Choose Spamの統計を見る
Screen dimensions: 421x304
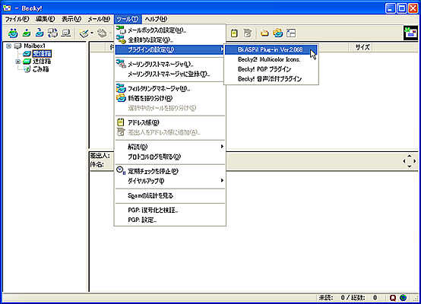coord(169,195)
